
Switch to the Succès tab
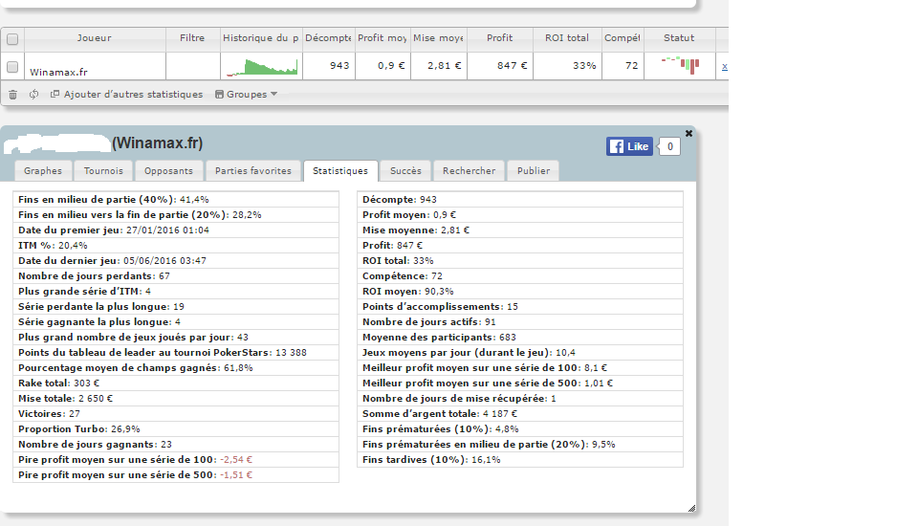405,171
